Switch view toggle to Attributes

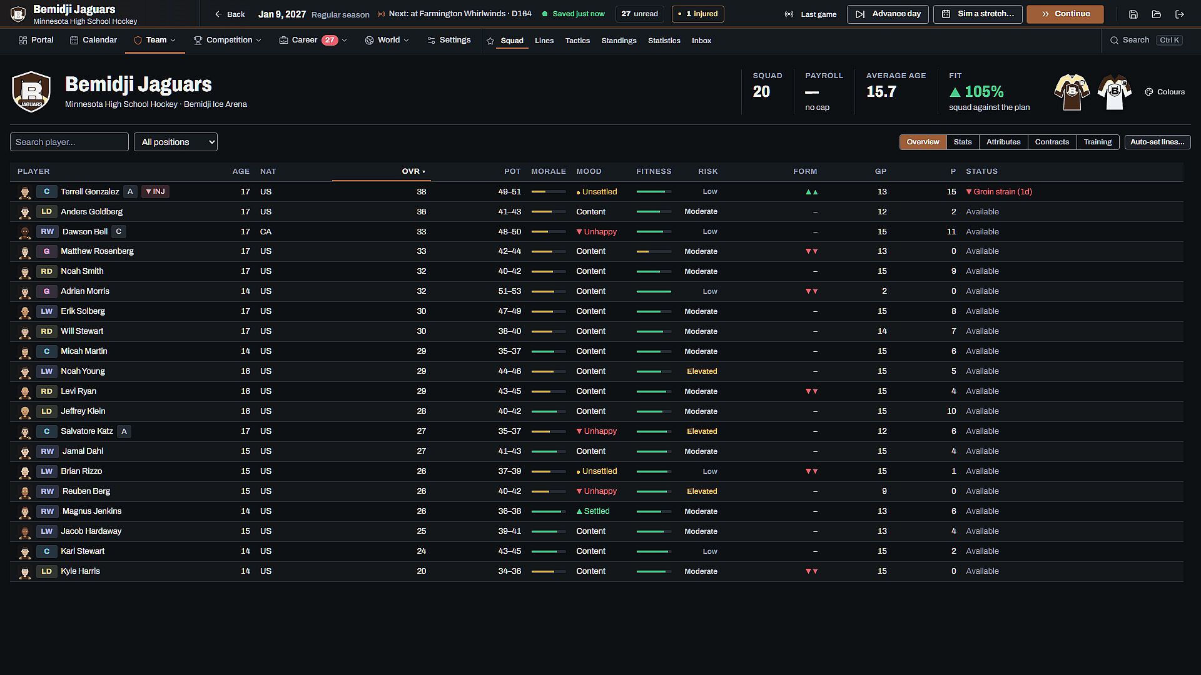(x=1003, y=142)
